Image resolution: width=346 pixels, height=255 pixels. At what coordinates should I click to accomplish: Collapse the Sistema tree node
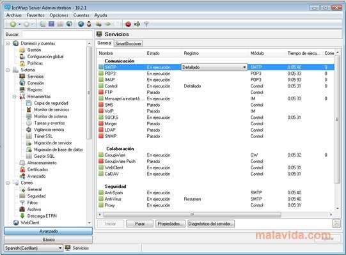click(x=8, y=70)
